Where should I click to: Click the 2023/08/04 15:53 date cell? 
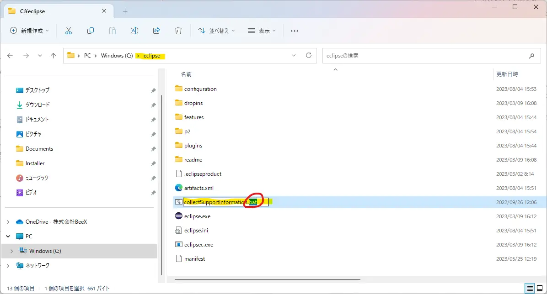tap(516, 89)
